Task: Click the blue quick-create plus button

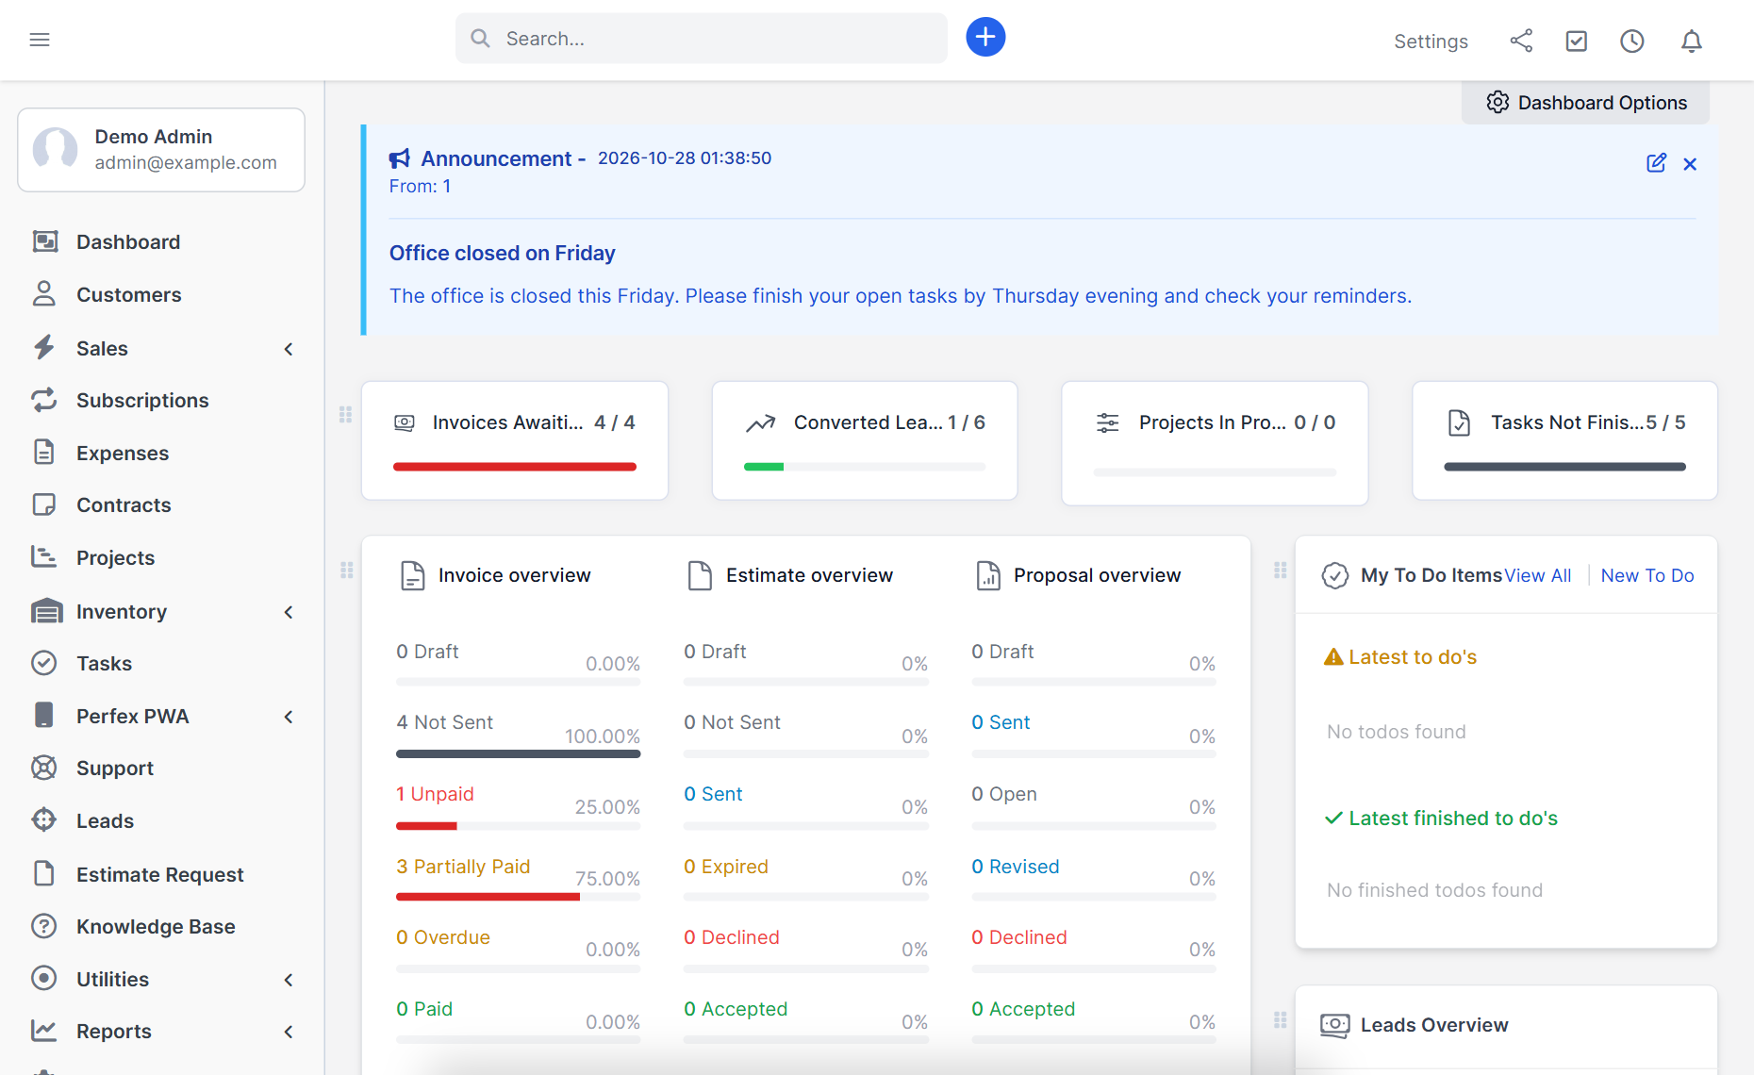Action: click(x=985, y=38)
